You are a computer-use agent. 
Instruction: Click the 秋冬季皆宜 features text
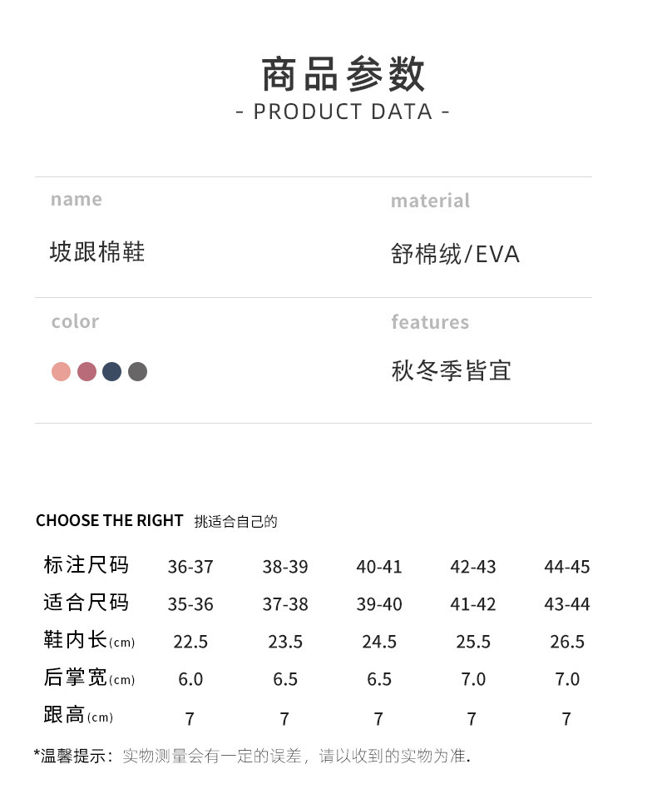click(x=451, y=370)
